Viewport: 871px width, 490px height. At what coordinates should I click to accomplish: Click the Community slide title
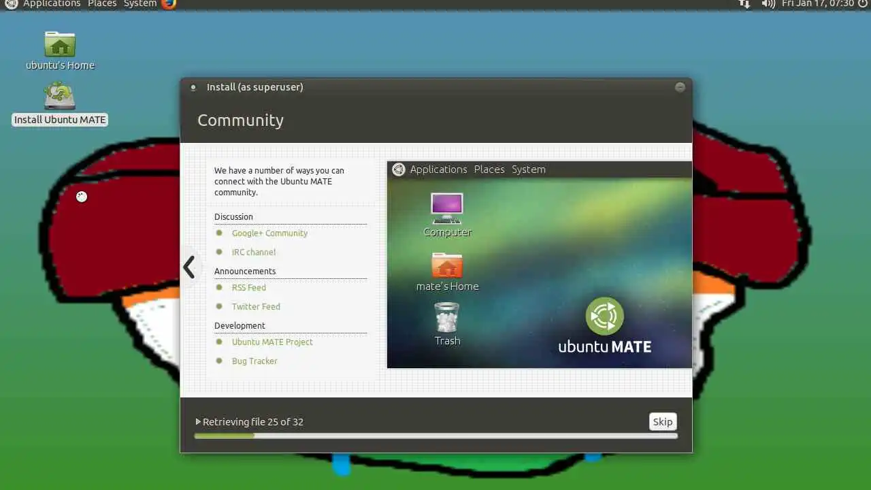pos(240,120)
